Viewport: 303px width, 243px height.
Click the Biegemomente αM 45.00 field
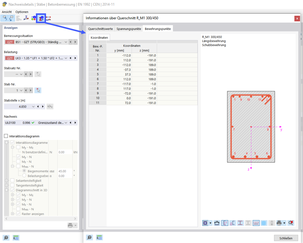65,171
